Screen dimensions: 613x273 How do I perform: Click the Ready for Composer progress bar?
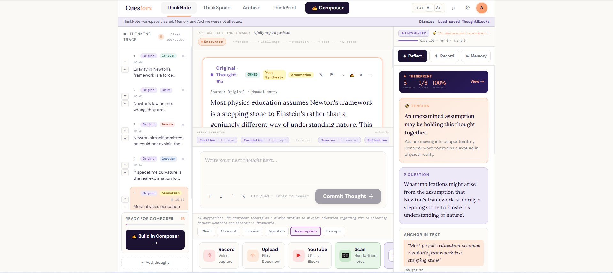[x=155, y=225]
